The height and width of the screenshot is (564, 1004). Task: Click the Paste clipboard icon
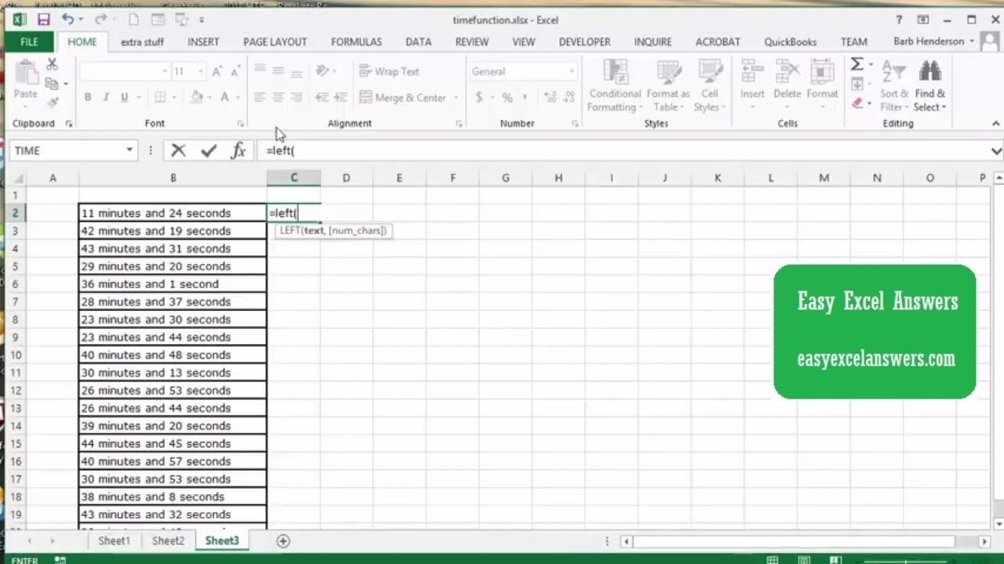pos(26,72)
